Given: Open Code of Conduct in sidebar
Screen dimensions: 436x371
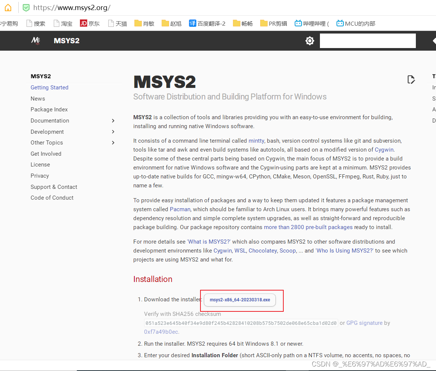Looking at the screenshot, I should pos(52,197).
